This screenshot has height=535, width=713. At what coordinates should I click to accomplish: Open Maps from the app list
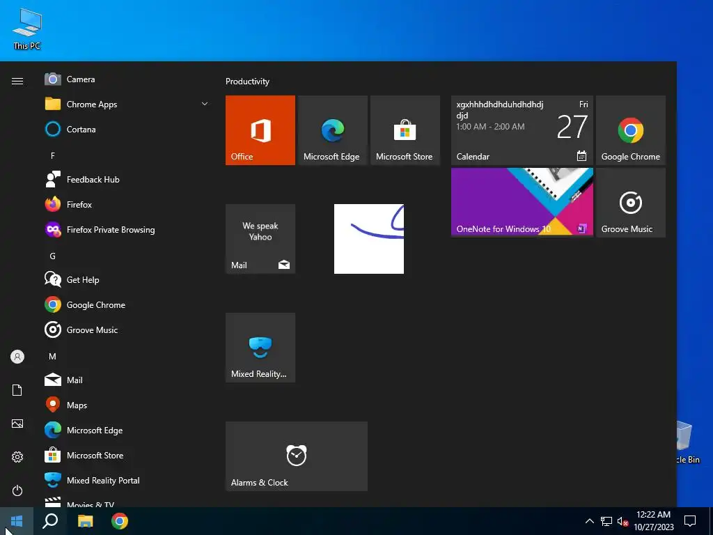(127, 405)
